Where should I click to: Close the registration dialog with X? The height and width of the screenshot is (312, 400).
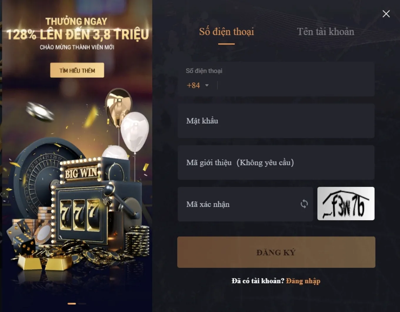pyautogui.click(x=386, y=14)
